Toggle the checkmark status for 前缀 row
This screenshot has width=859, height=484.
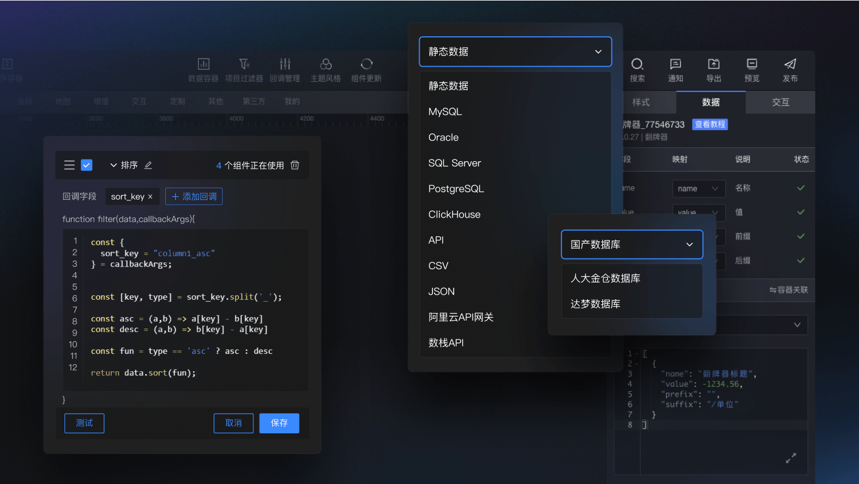(x=801, y=237)
